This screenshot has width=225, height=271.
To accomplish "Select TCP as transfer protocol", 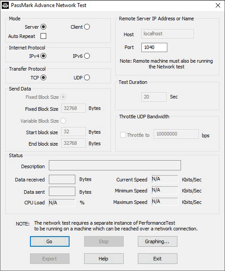I will pos(43,78).
